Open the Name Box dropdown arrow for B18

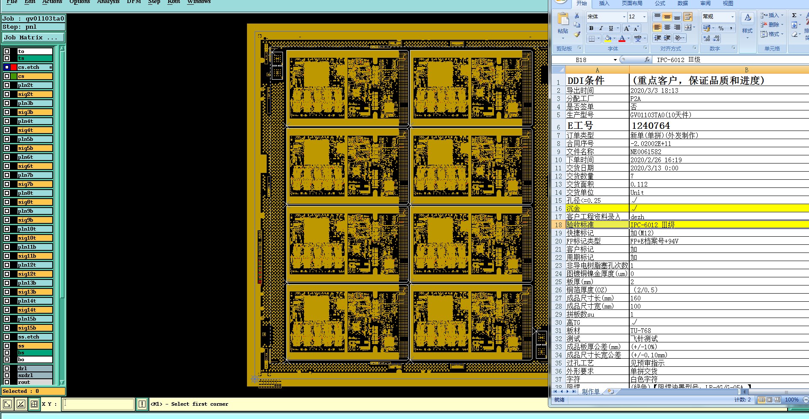615,60
